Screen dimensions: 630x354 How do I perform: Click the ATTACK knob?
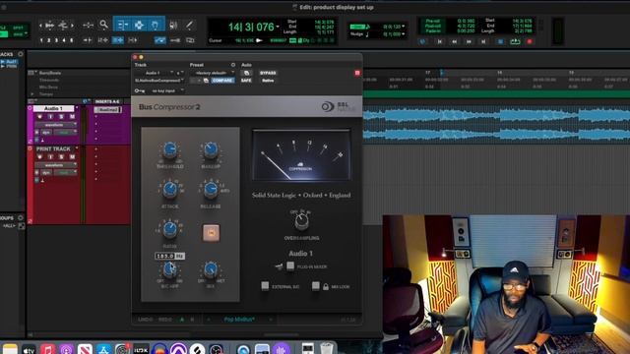coord(170,190)
